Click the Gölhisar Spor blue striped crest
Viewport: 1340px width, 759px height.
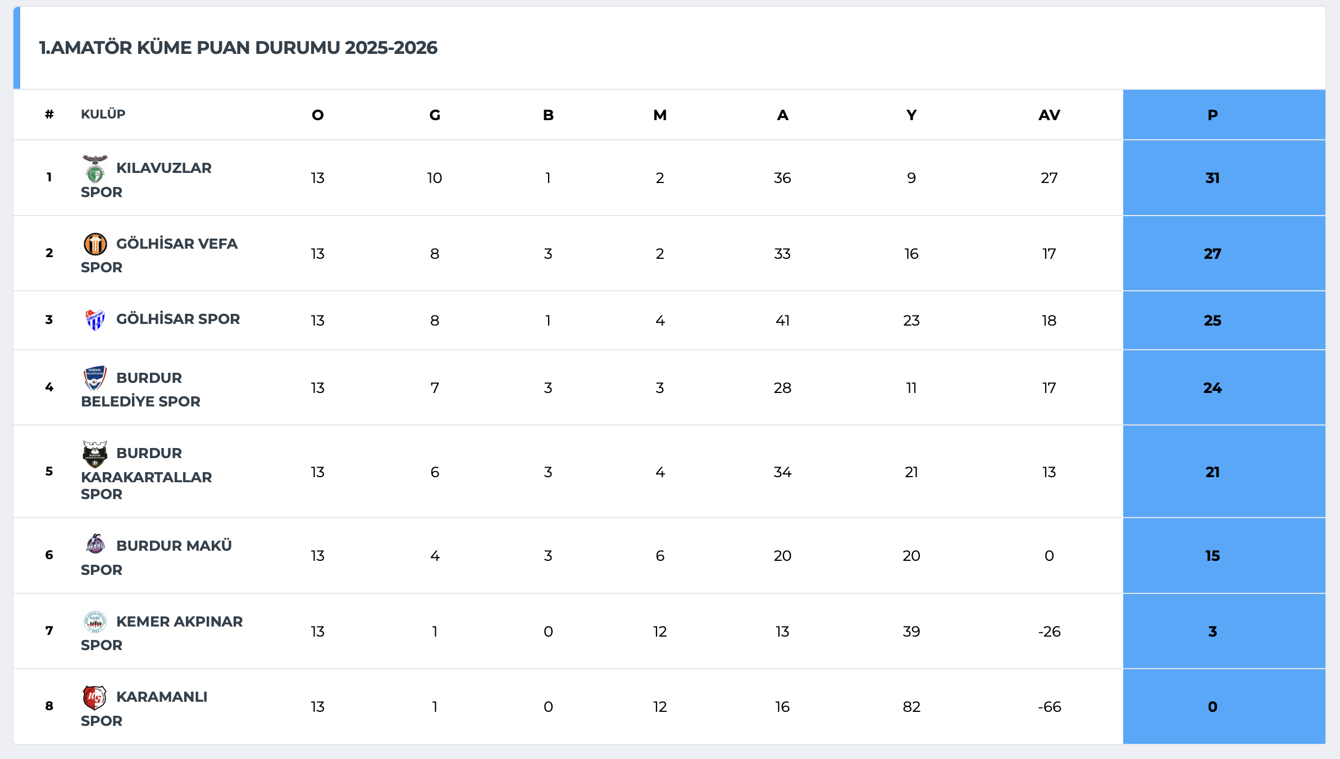click(95, 319)
